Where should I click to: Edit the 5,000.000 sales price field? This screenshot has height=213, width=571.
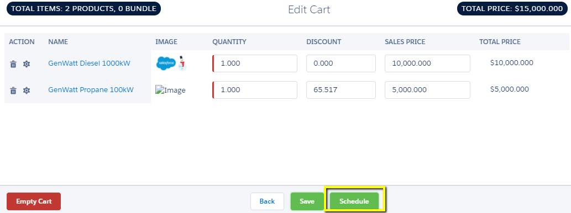pyautogui.click(x=427, y=90)
